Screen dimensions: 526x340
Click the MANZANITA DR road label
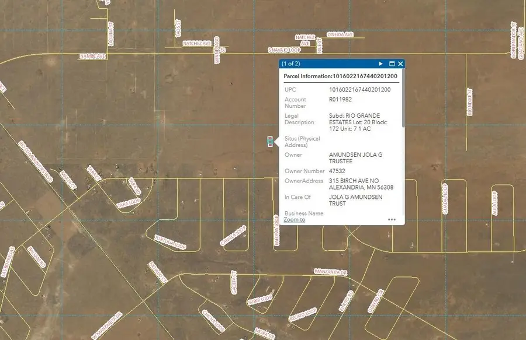330,272
